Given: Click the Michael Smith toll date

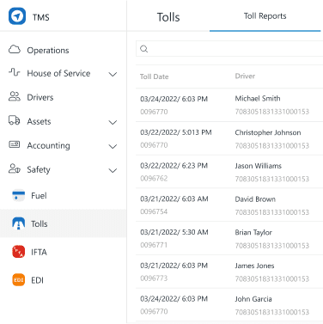Looking at the screenshot, I should point(174,99).
